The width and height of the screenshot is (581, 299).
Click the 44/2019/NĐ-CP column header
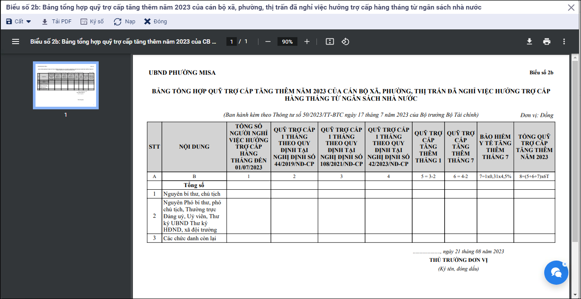click(294, 147)
